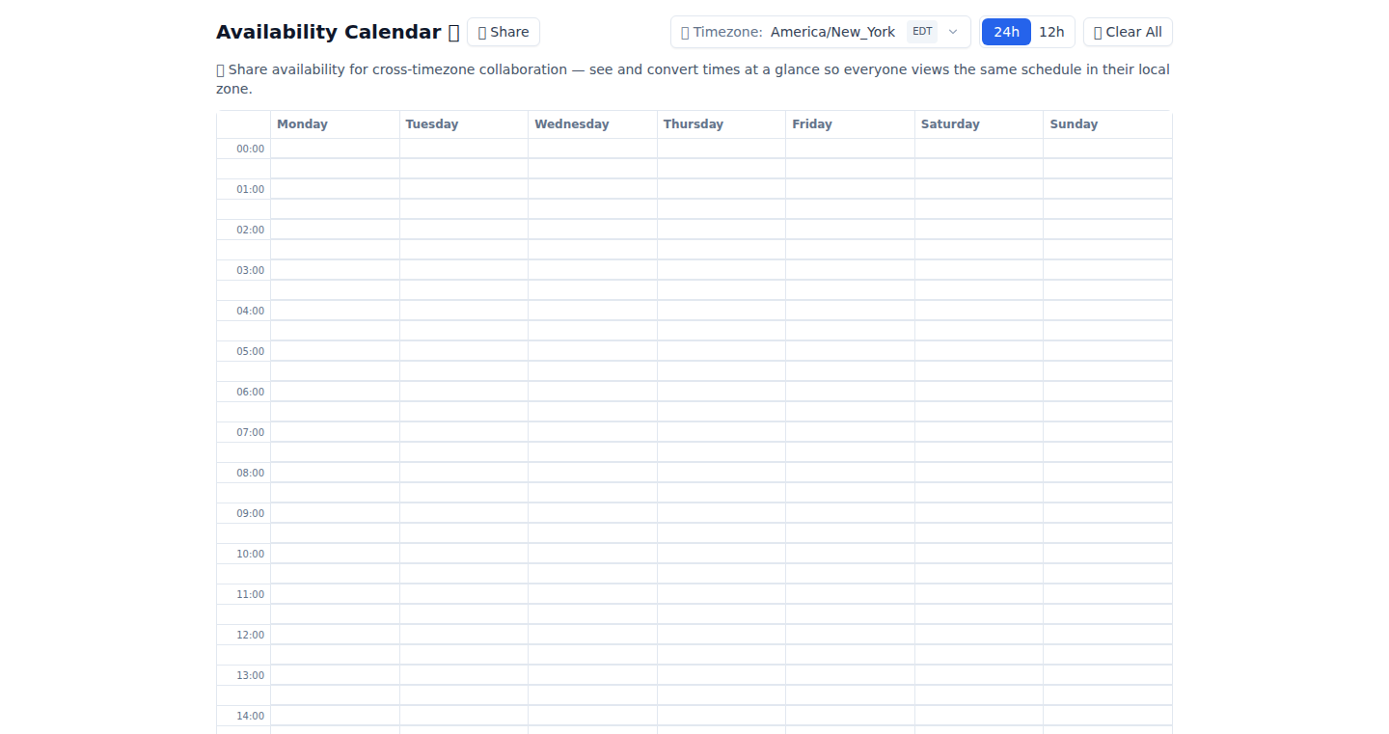
Task: Click the Sunday column header
Action: [x=1107, y=124]
